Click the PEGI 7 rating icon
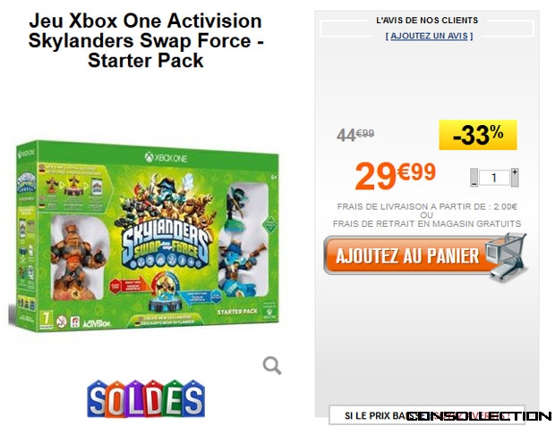The height and width of the screenshot is (426, 555). (x=47, y=320)
